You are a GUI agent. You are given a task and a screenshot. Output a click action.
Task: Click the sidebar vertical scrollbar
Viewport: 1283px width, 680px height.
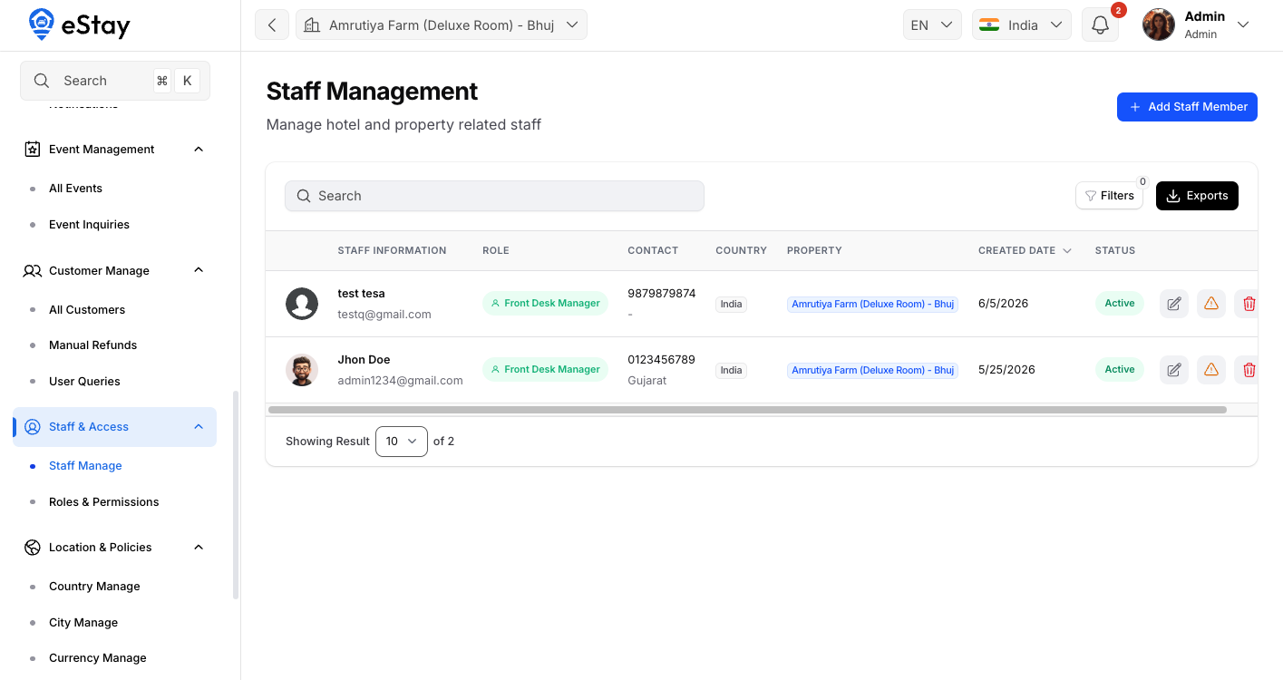point(236,495)
